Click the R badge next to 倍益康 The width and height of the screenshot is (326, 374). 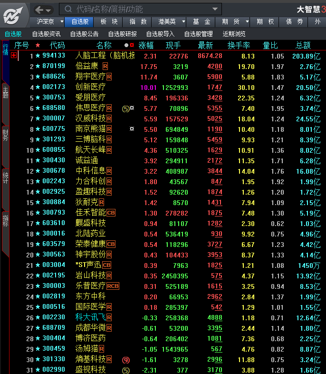[105, 66]
